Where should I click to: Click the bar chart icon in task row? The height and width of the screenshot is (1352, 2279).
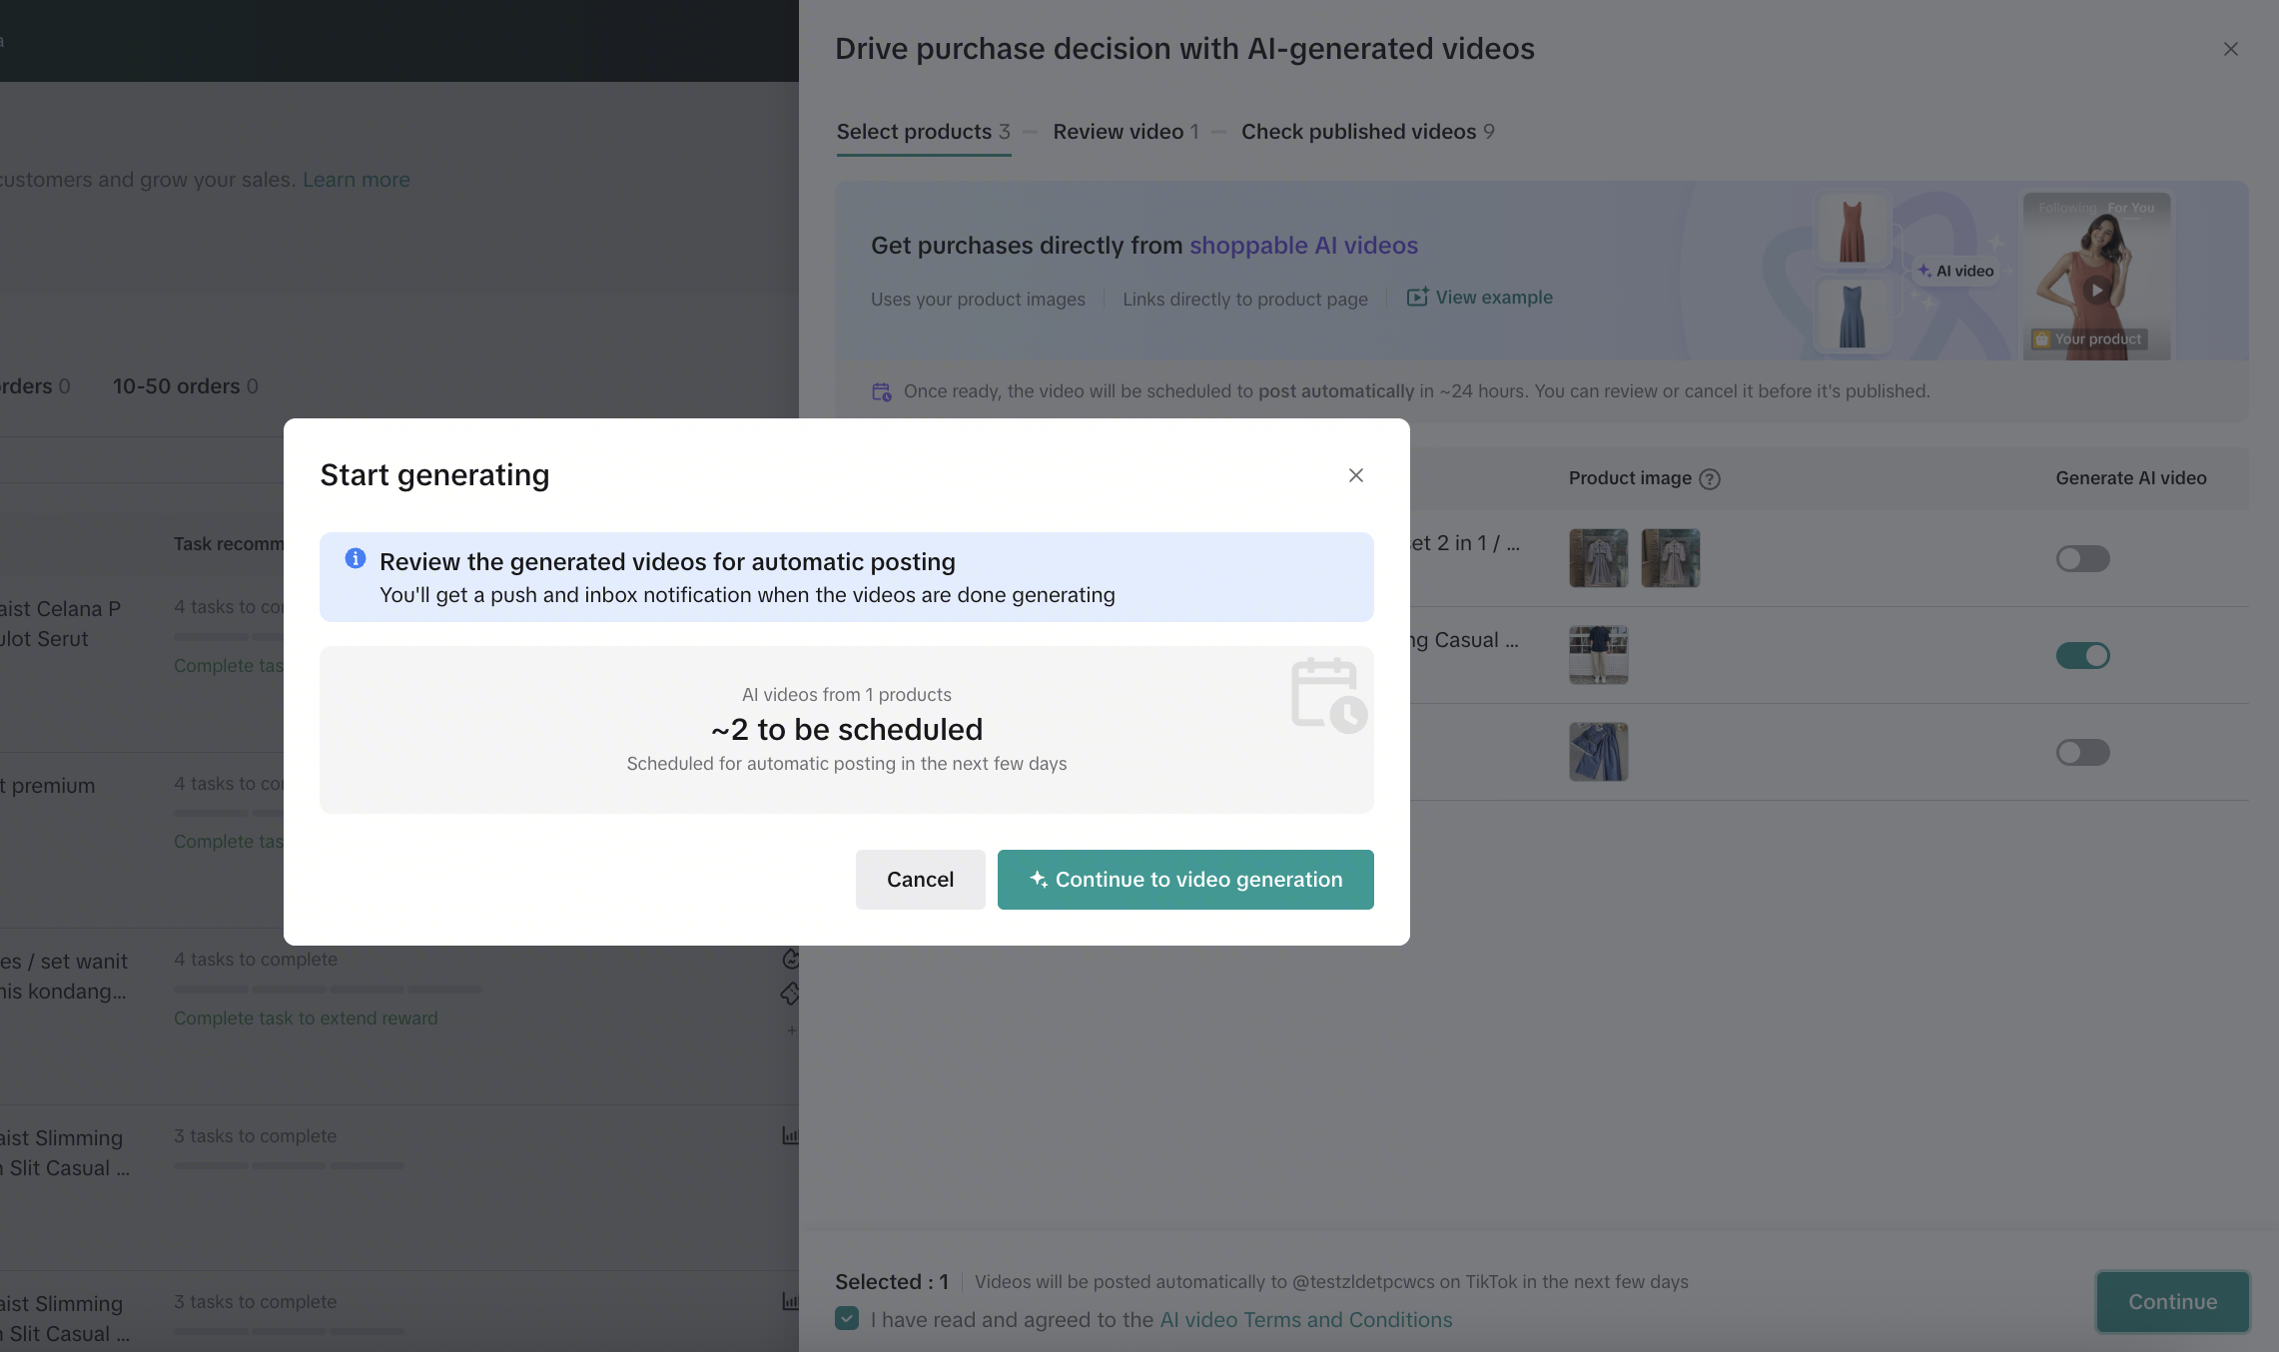[x=789, y=1135]
